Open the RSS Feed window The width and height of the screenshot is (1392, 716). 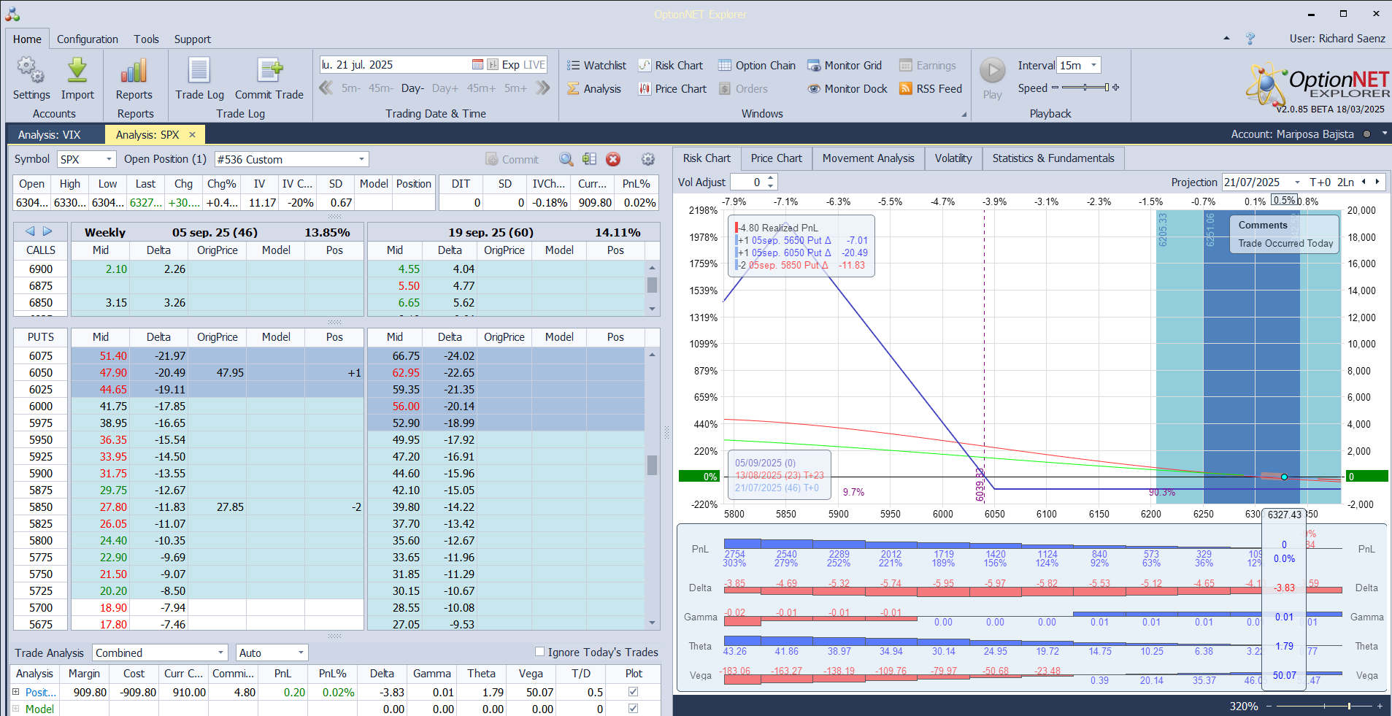coord(931,89)
